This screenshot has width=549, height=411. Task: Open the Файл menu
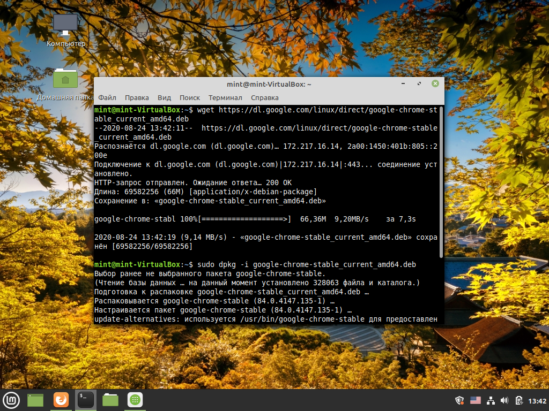(107, 98)
